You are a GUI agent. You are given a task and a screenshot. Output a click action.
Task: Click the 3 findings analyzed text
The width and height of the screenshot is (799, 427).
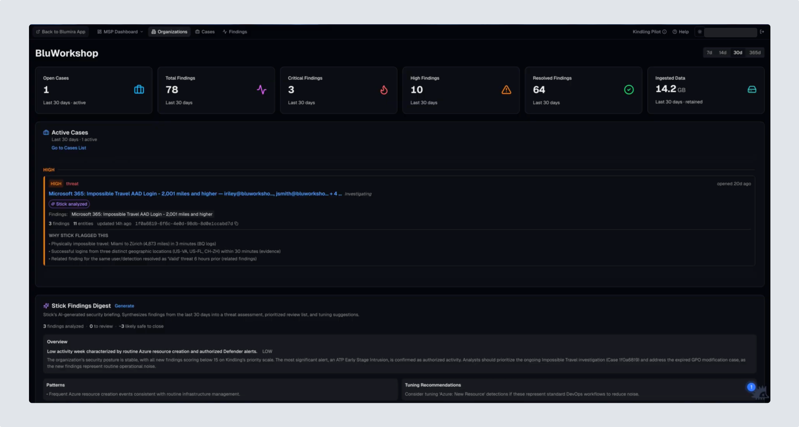[x=63, y=326]
